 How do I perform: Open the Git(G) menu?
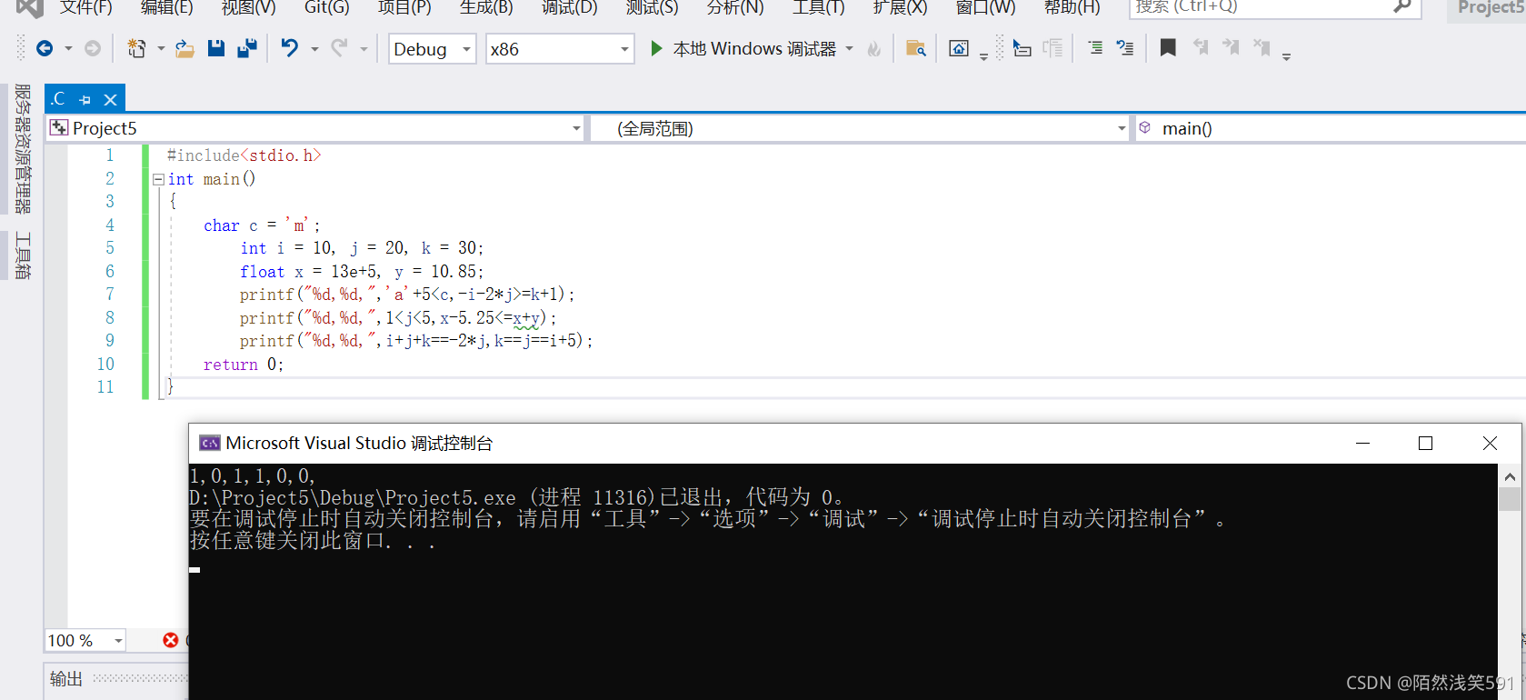(326, 7)
